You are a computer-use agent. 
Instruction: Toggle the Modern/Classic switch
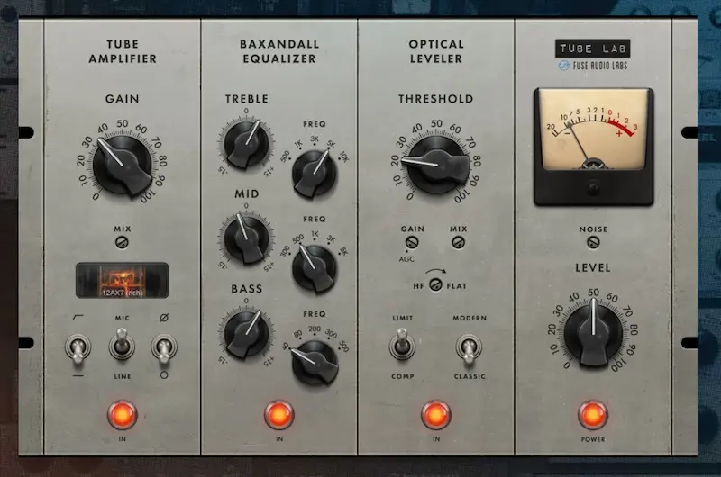point(469,347)
